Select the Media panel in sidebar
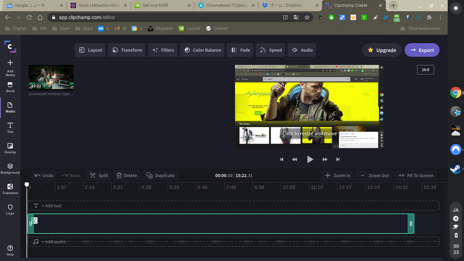 pyautogui.click(x=10, y=107)
